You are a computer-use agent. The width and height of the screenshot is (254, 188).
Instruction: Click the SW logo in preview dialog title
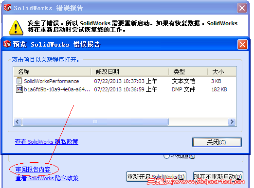(x=7, y=44)
